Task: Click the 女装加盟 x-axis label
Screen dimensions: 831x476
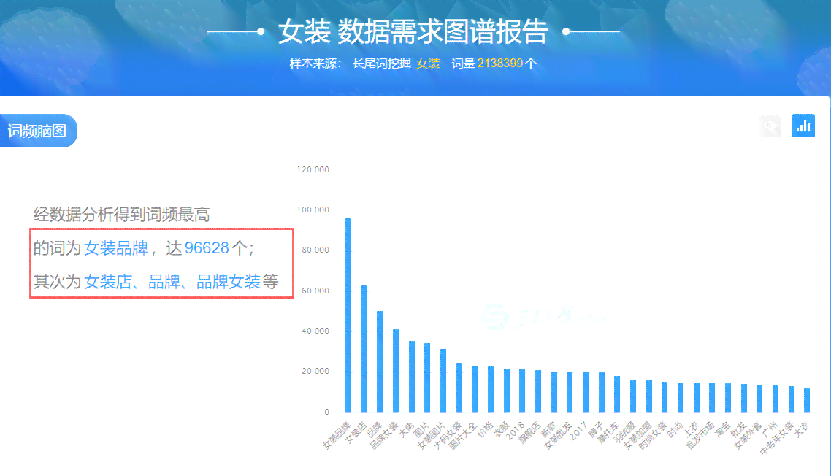Action: pos(637,434)
